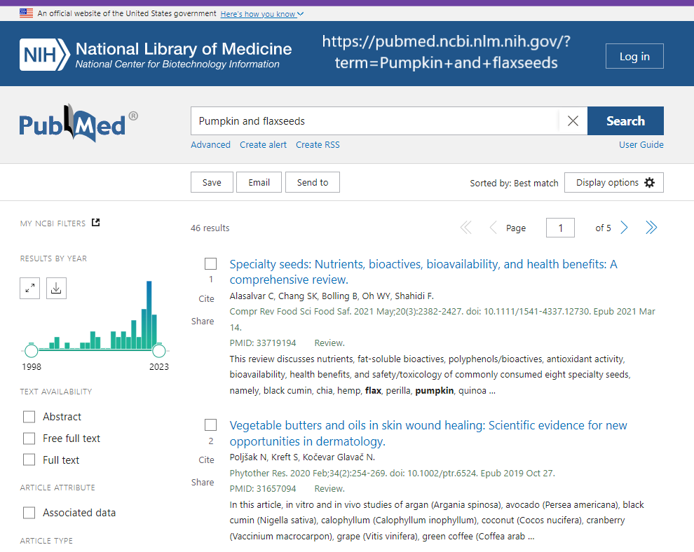Open the User Guide link
The width and height of the screenshot is (694, 552).
(641, 144)
